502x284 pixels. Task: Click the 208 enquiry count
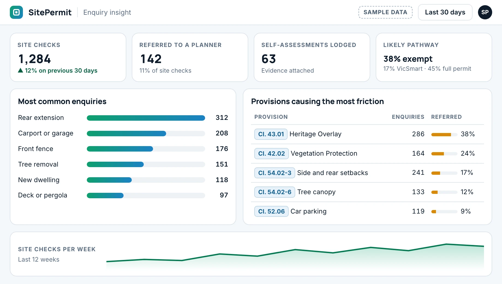click(x=222, y=133)
